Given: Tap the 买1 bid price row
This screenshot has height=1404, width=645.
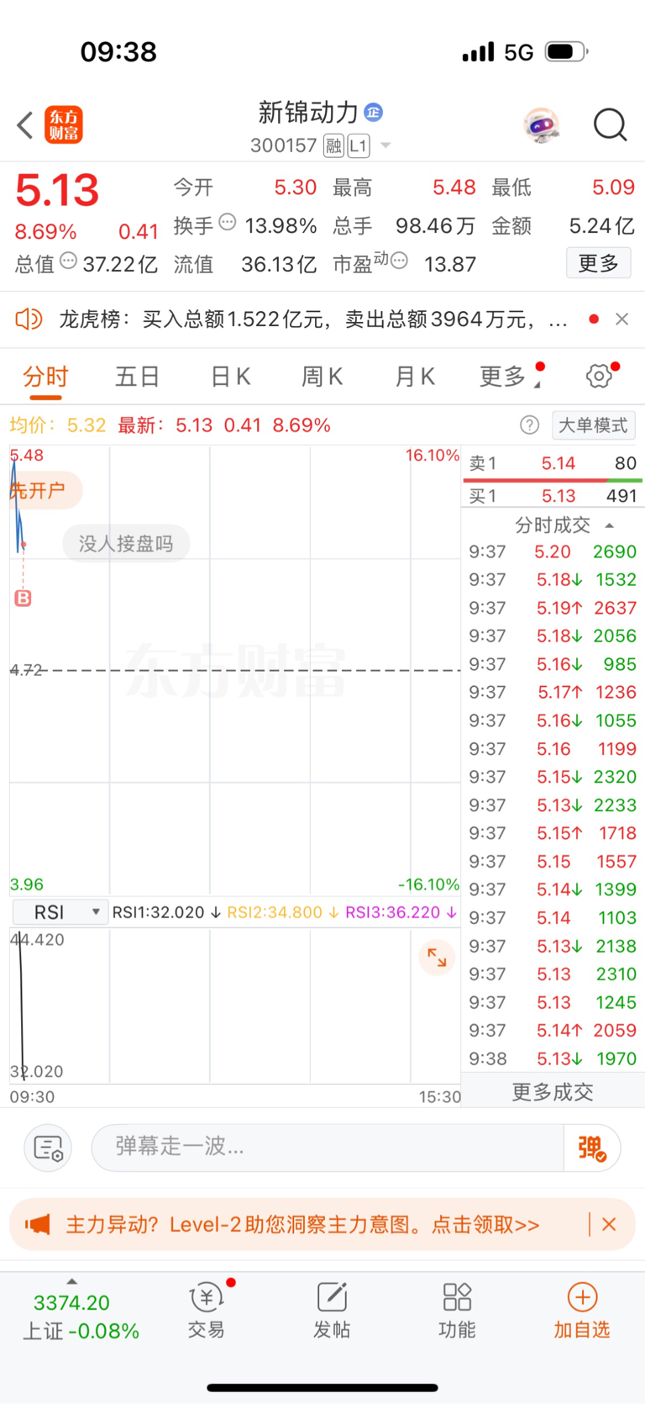Looking at the screenshot, I should pyautogui.click(x=553, y=496).
